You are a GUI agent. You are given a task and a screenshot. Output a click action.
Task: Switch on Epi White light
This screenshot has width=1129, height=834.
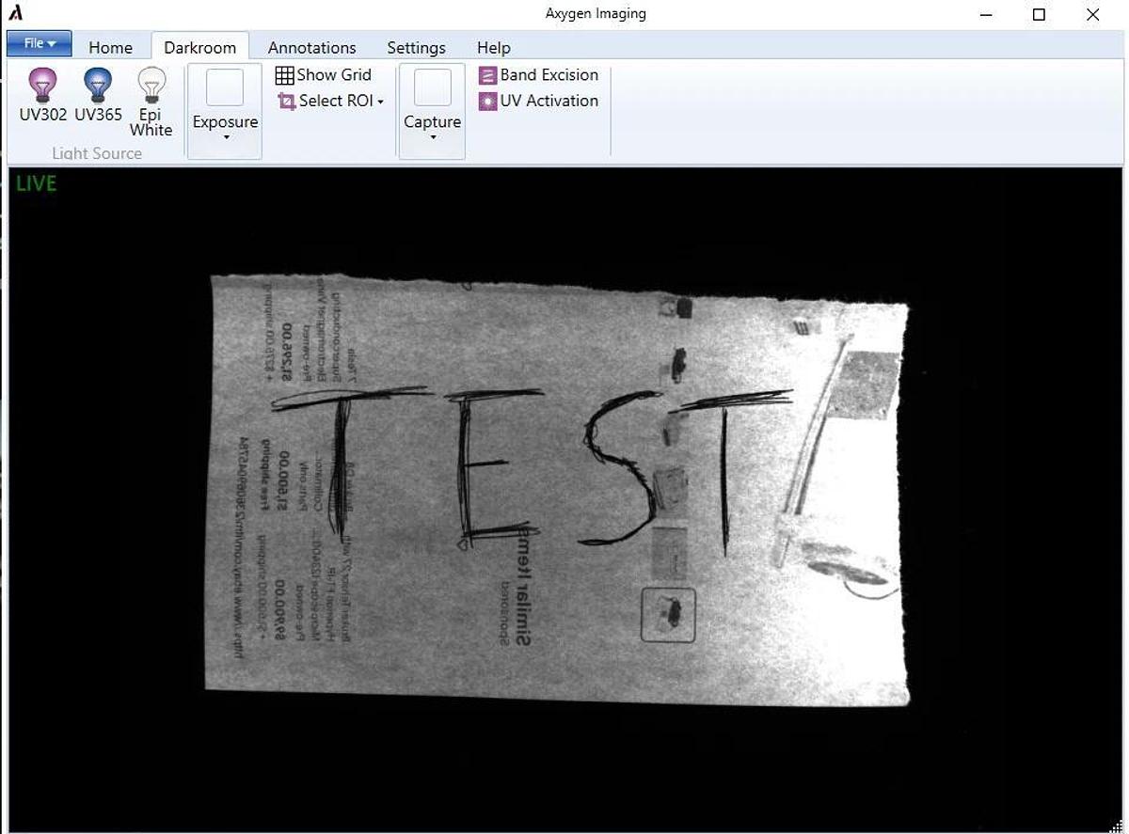coord(151,102)
